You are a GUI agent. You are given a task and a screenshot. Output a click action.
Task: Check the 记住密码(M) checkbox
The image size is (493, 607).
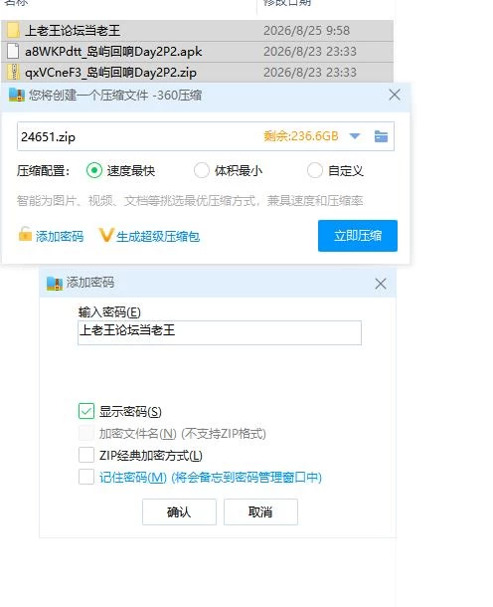(86, 477)
